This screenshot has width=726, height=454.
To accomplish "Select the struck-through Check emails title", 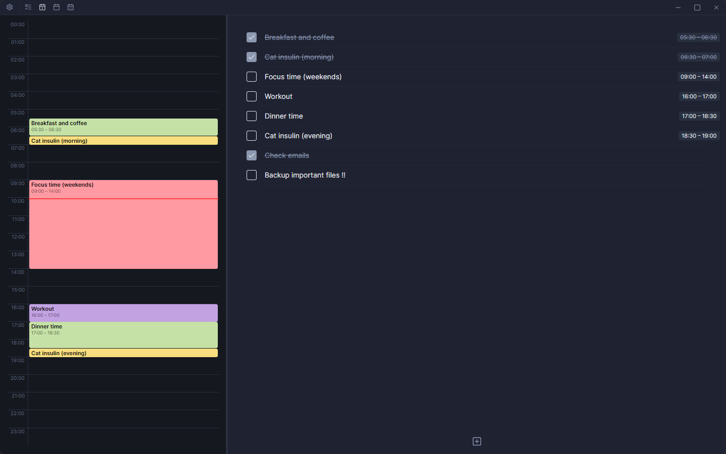I will point(287,155).
